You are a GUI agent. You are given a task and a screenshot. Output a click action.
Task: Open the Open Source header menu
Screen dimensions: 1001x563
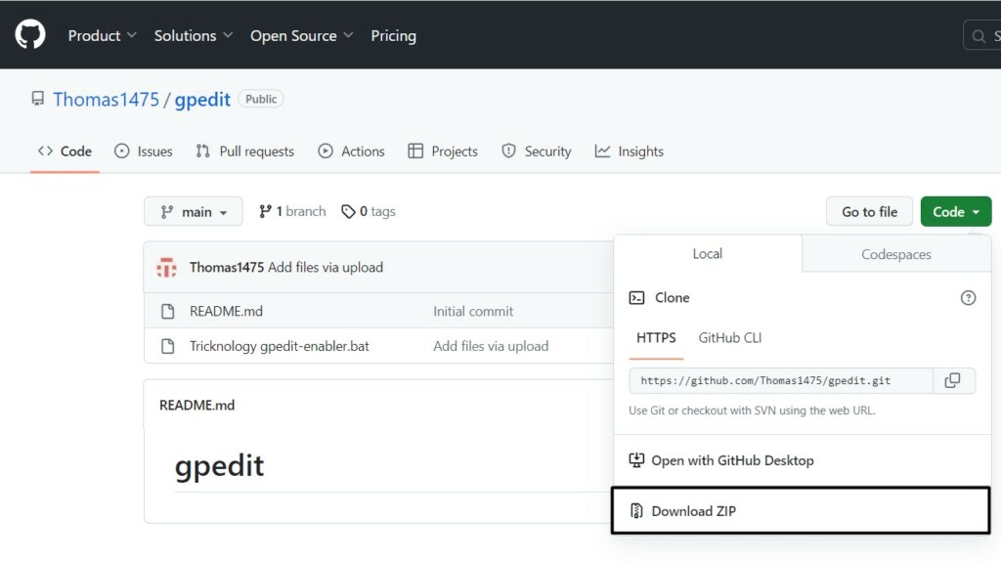pos(301,36)
